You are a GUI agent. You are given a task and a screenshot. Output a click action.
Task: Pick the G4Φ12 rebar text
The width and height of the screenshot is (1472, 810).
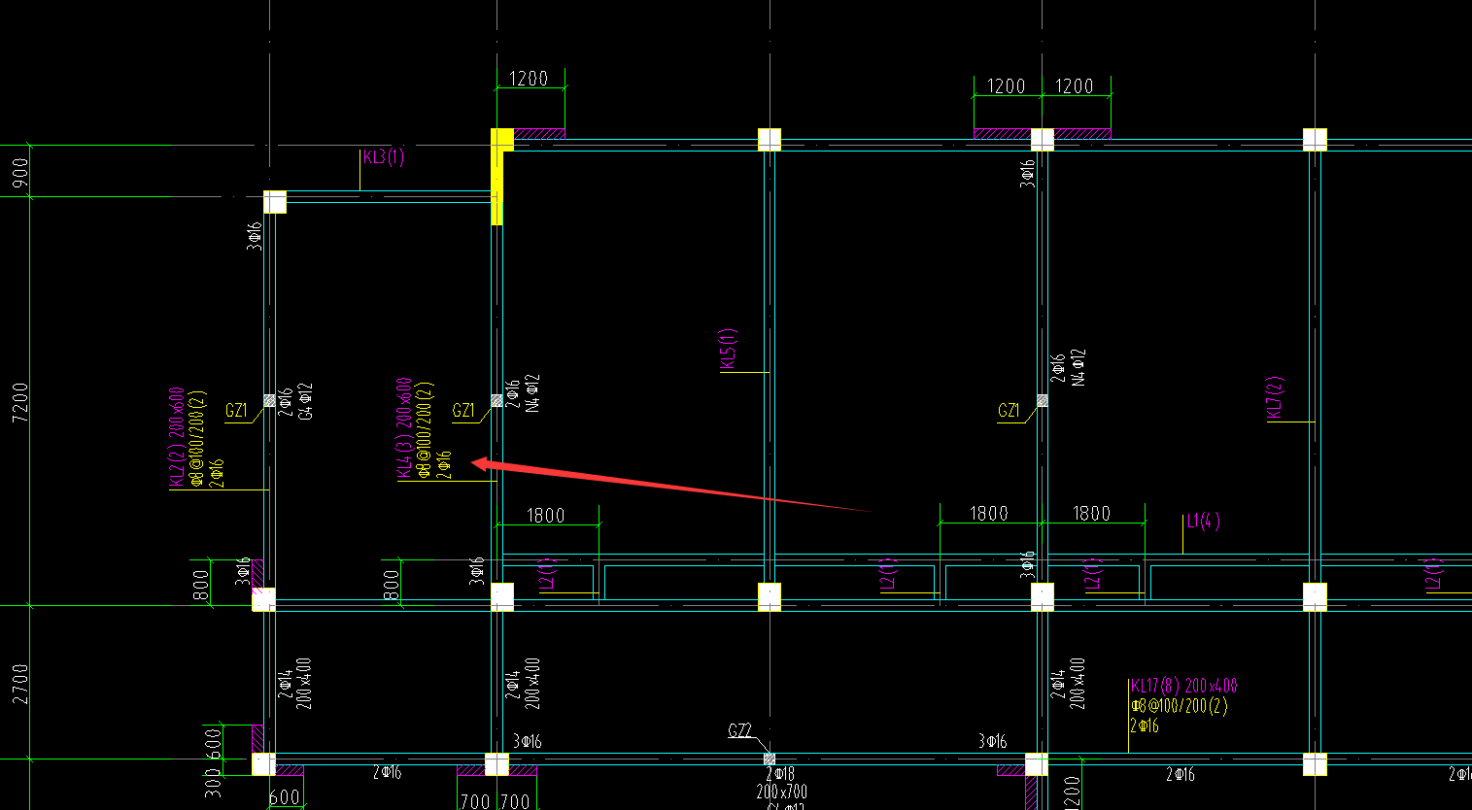pos(305,400)
